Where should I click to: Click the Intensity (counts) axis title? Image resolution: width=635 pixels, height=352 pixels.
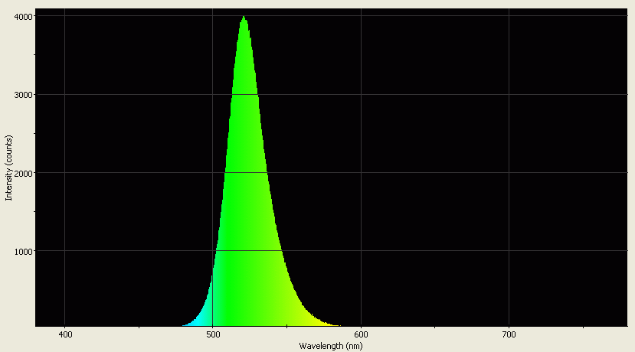(8, 168)
